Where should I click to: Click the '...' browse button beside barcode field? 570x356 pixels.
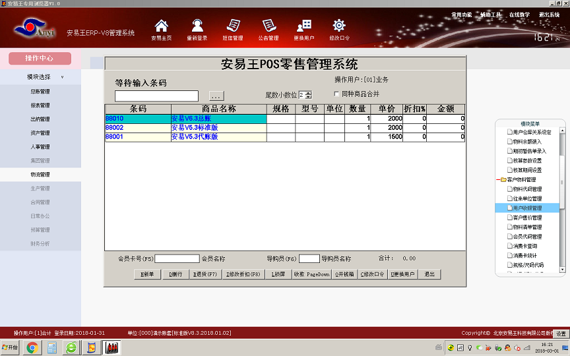pyautogui.click(x=216, y=96)
